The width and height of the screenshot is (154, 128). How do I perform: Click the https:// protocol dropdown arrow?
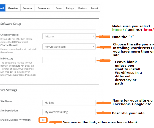click(94, 36)
